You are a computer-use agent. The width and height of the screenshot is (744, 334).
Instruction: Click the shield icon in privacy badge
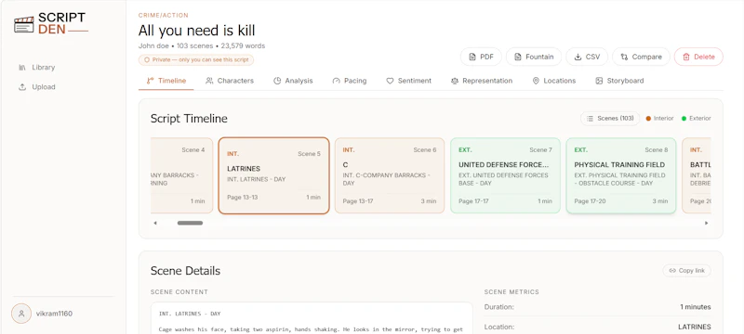(147, 60)
